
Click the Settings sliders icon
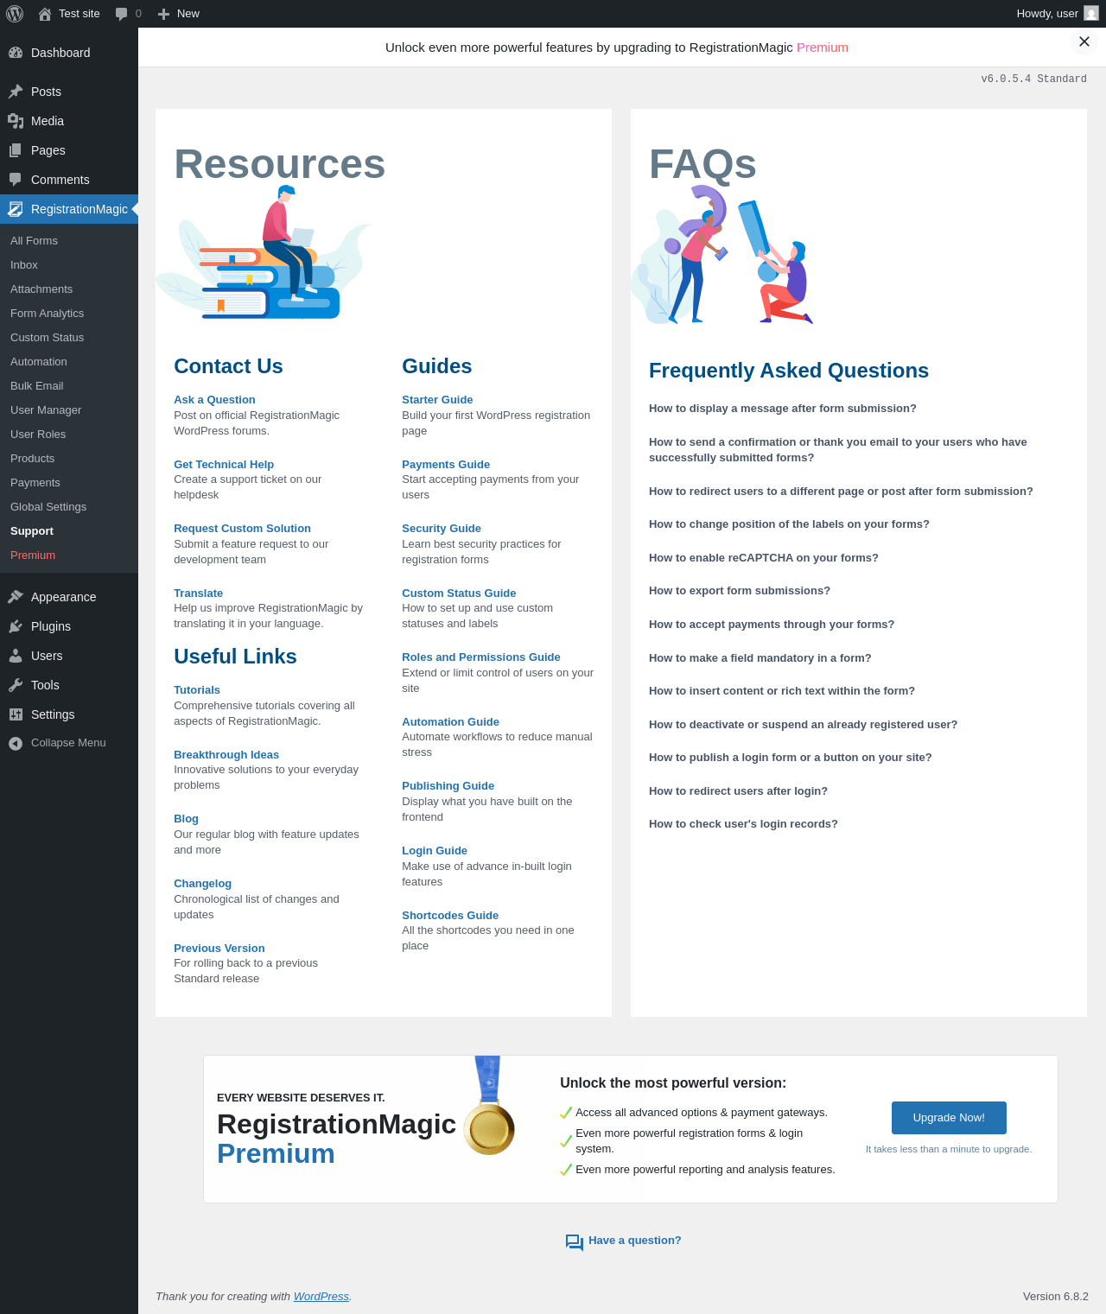coord(16,714)
